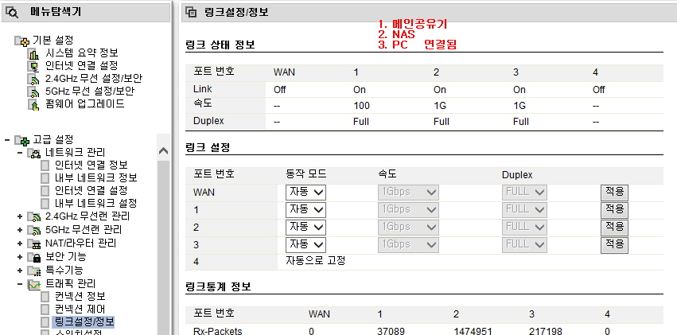677x335 pixels.
Task: Click the 217198 Rx-Packets value
Action: 545,332
